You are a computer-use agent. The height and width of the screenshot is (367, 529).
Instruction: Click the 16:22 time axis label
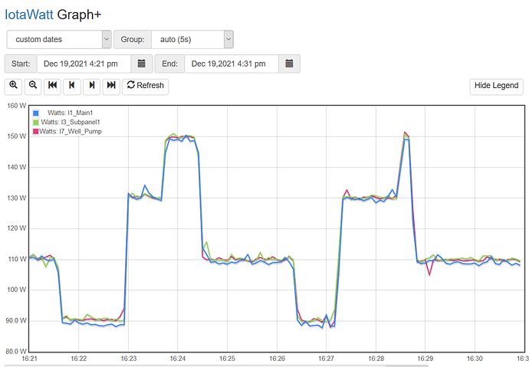pos(79,359)
